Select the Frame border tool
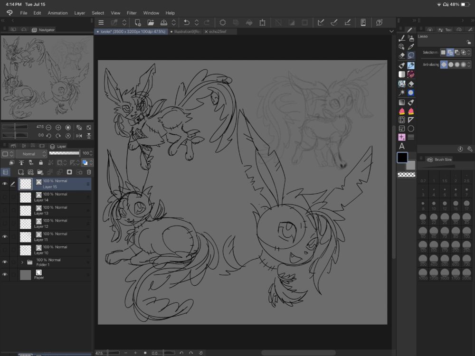The width and height of the screenshot is (475, 356). coord(402,129)
